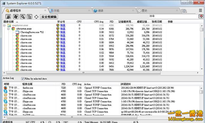Screen dimensions: 205x123
Task: Click the magnifier search process icon
Action: point(22,17)
